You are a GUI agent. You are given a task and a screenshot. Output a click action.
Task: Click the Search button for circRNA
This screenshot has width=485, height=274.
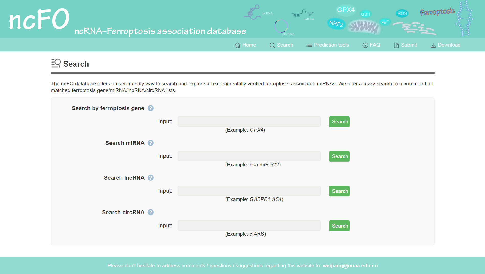[x=339, y=226]
